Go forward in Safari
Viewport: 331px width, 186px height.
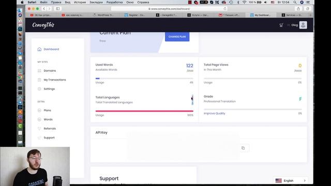point(49,9)
